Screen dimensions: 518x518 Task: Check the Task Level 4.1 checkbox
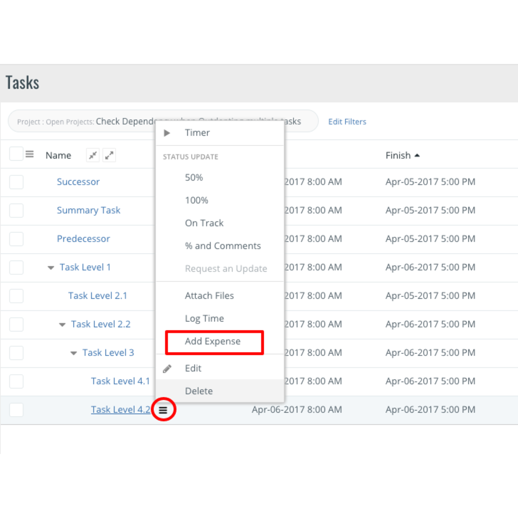pos(16,381)
